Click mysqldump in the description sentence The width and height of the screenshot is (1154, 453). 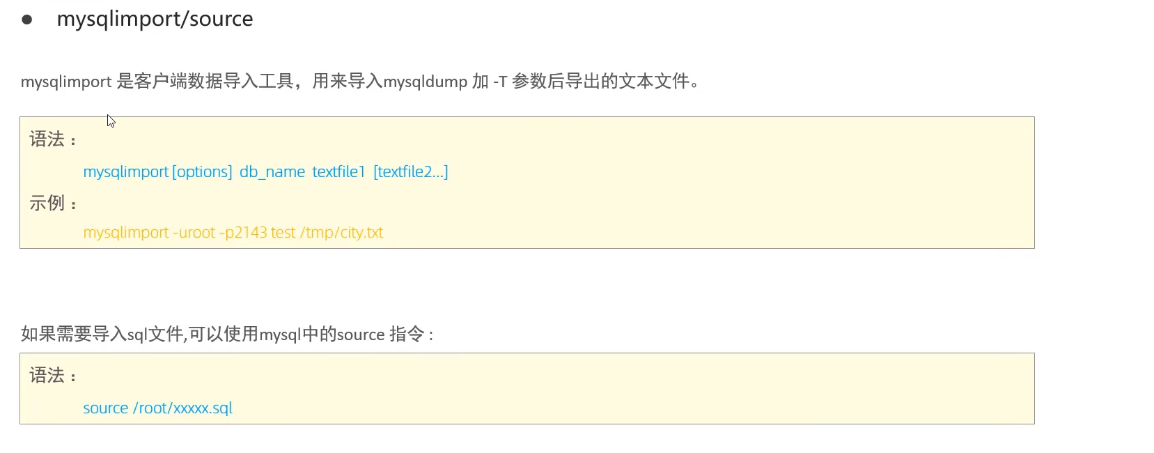(425, 82)
